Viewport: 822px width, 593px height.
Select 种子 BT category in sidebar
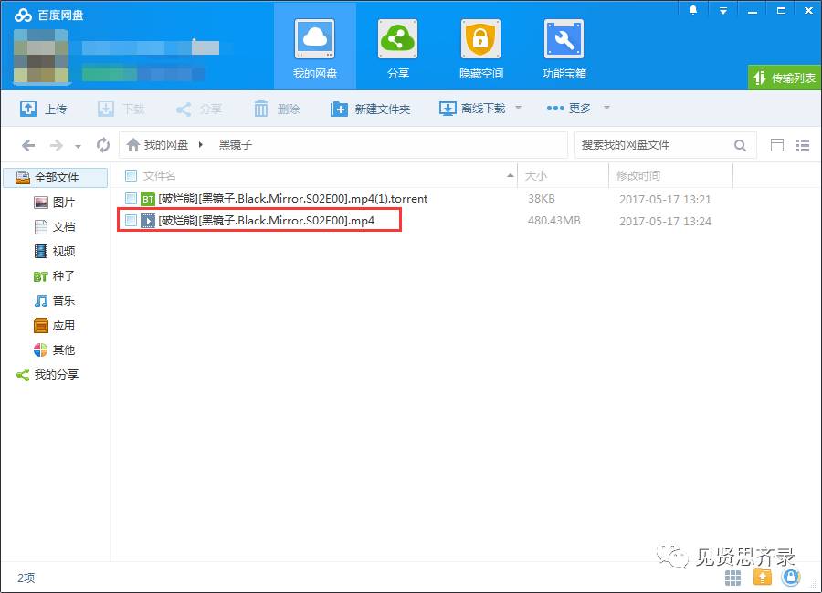click(x=63, y=276)
